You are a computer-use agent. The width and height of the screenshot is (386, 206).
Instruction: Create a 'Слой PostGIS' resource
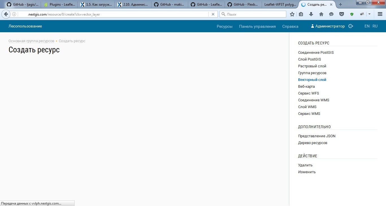309,59
